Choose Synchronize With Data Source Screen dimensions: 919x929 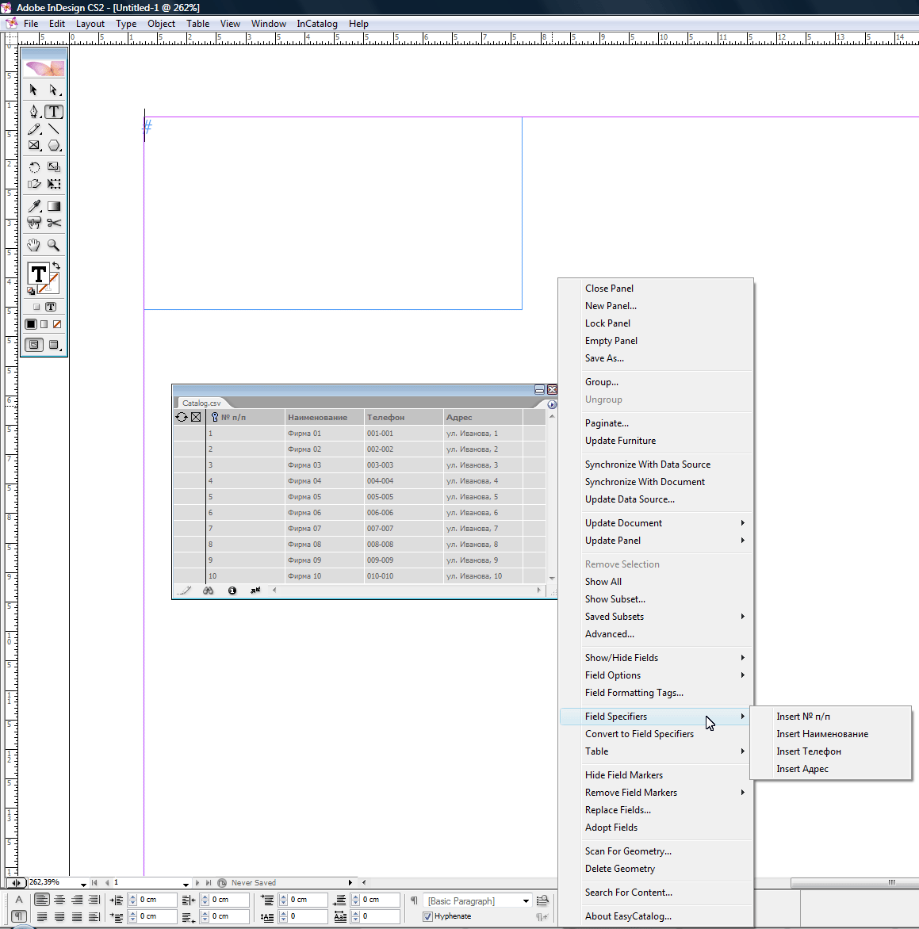656,464
